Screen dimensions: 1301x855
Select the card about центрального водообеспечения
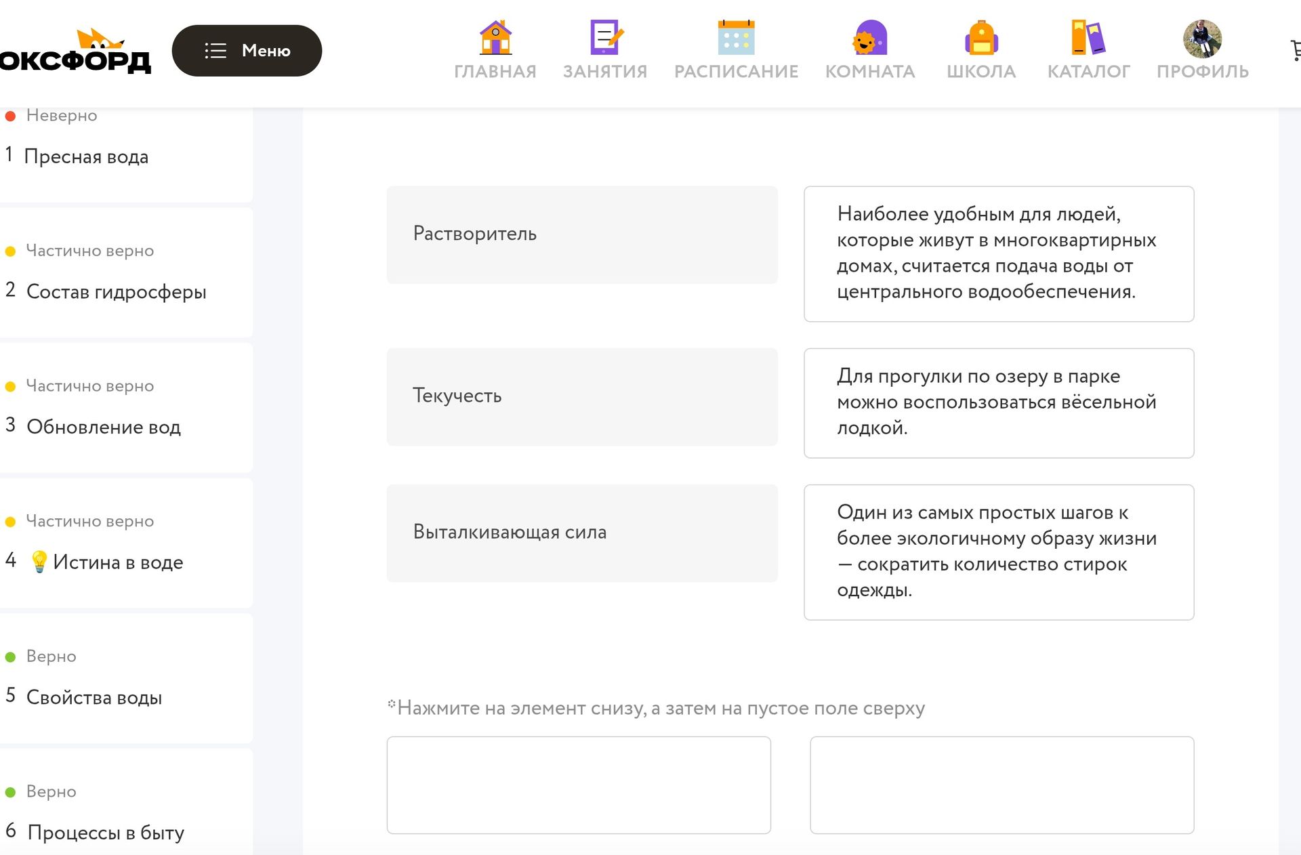tap(999, 254)
